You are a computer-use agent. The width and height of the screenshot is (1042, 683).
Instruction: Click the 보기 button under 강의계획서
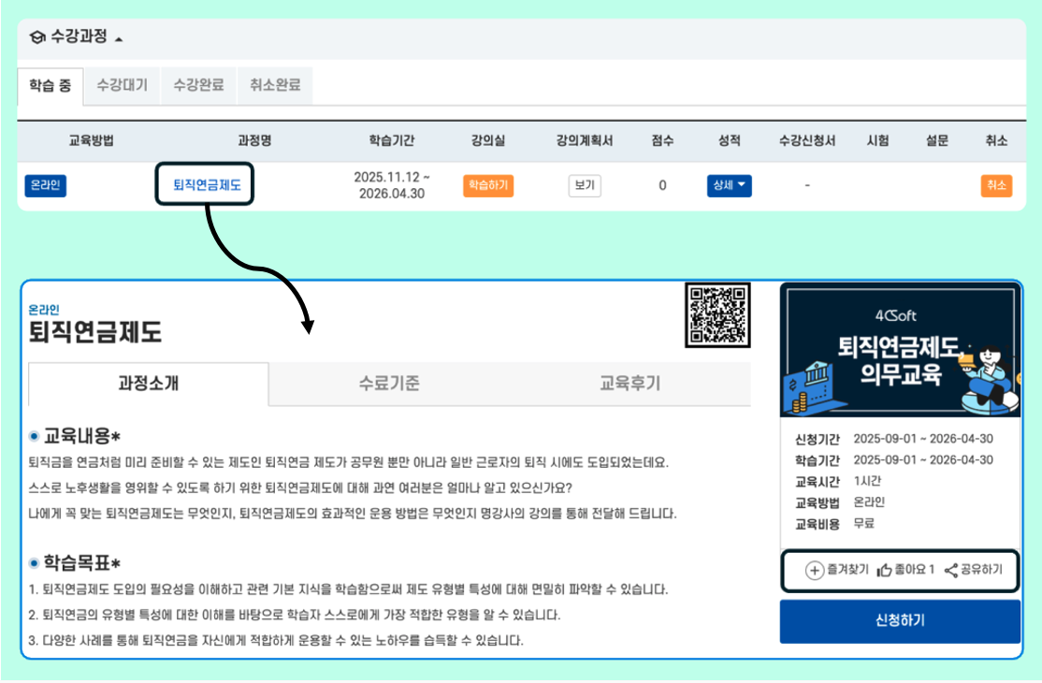[x=585, y=185]
